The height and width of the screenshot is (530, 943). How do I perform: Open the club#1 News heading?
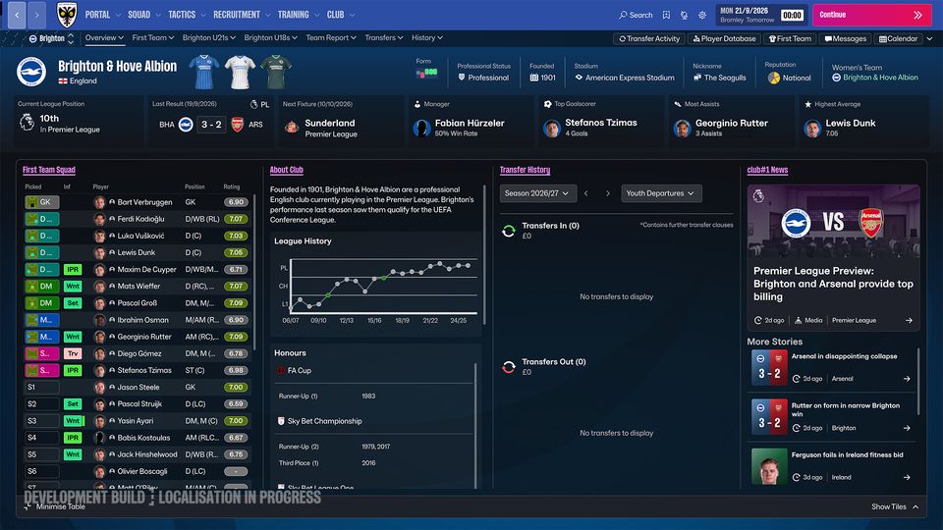click(x=767, y=170)
